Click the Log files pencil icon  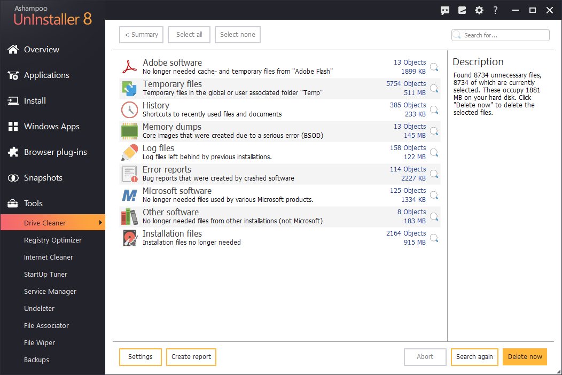129,152
